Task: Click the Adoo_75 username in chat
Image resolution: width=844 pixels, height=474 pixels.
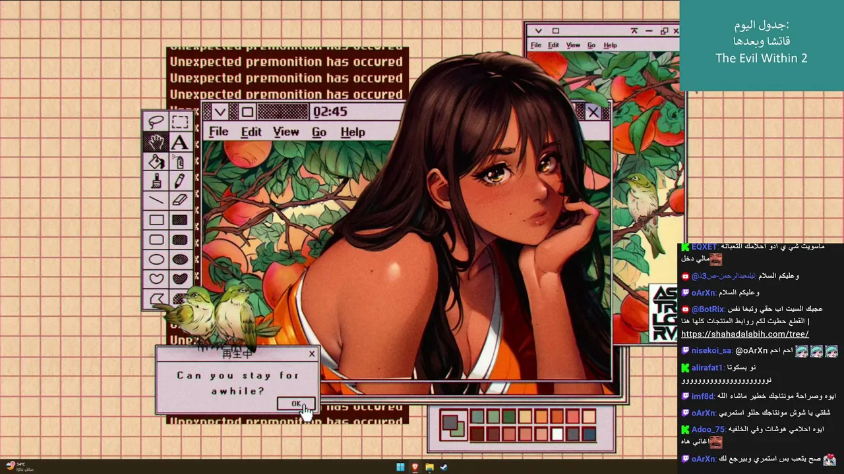Action: 708,429
